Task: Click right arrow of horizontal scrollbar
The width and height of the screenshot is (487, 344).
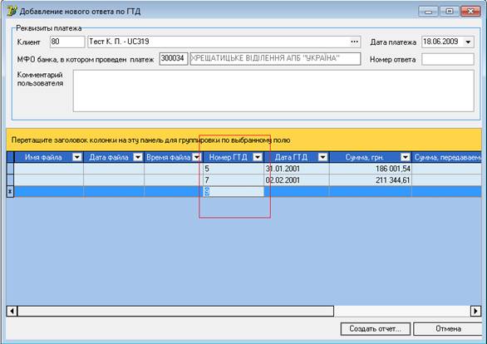Action: [x=476, y=311]
